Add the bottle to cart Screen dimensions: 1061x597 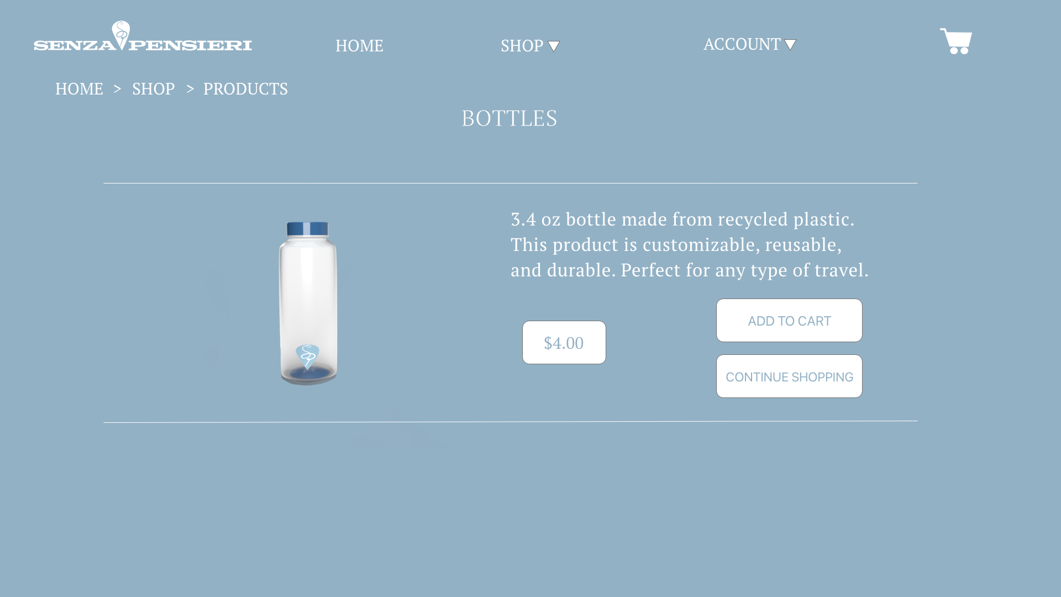(789, 321)
